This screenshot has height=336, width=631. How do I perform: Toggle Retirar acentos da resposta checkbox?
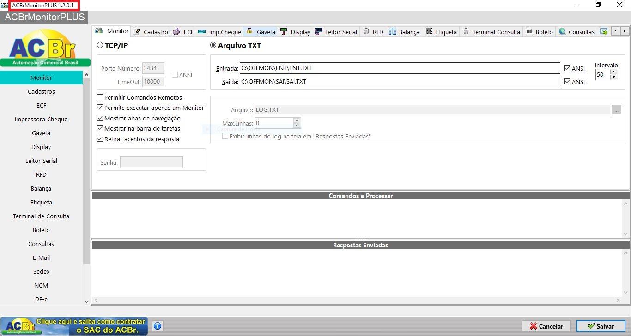(100, 139)
